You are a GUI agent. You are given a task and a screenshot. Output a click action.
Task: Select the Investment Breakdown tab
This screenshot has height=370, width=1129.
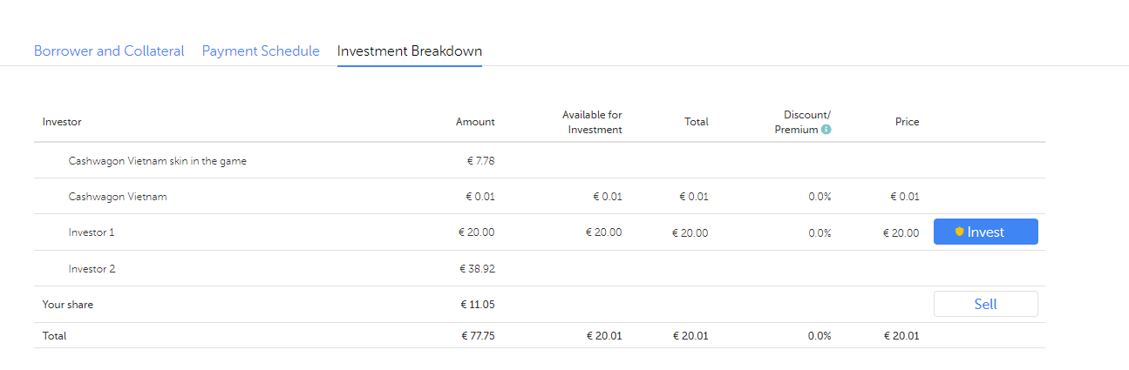[410, 50]
